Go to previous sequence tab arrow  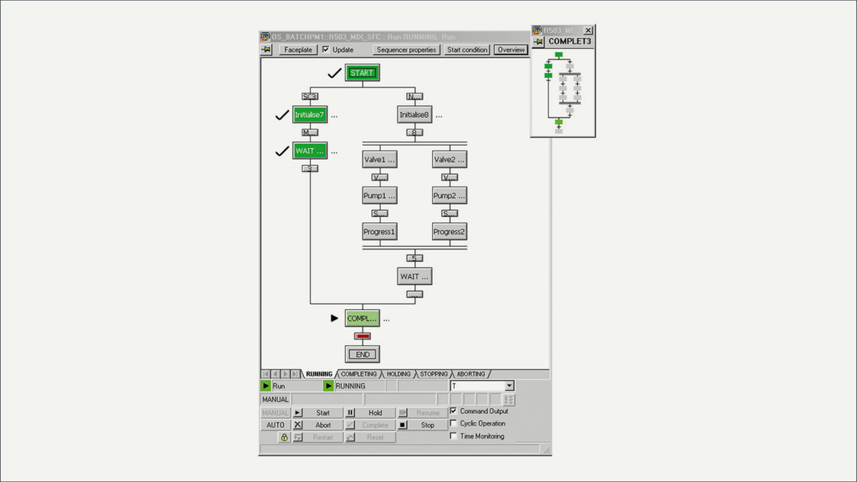[276, 374]
